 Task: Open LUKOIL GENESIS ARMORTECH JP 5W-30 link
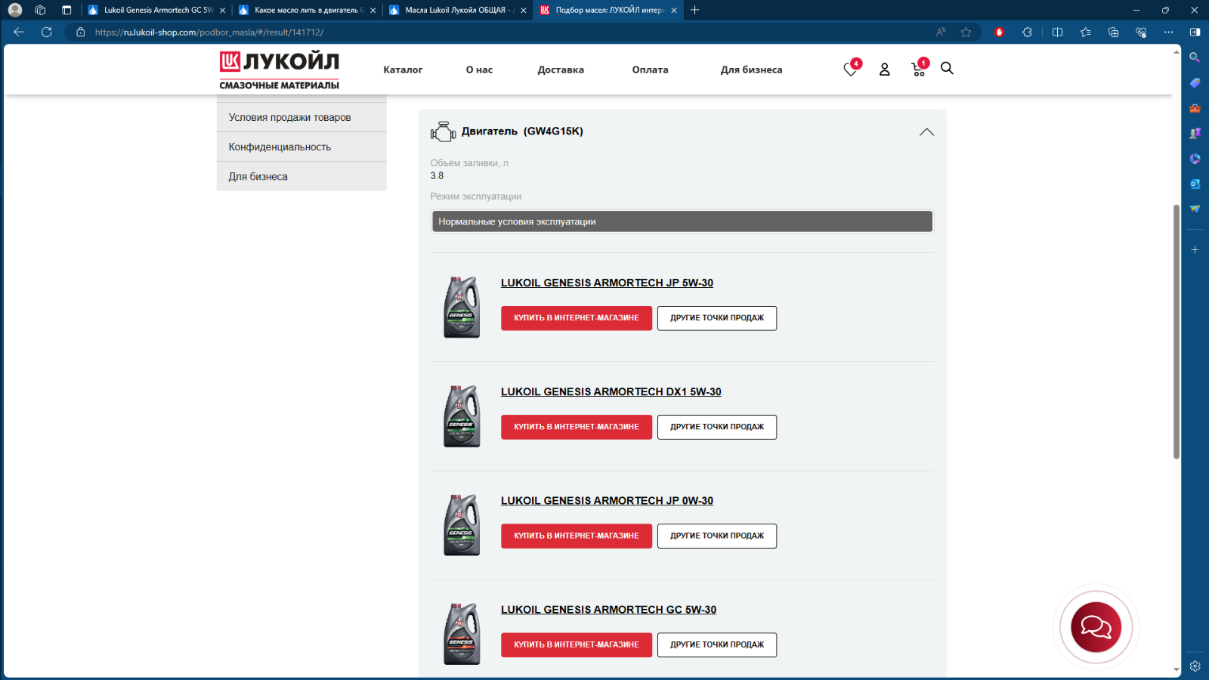[607, 283]
